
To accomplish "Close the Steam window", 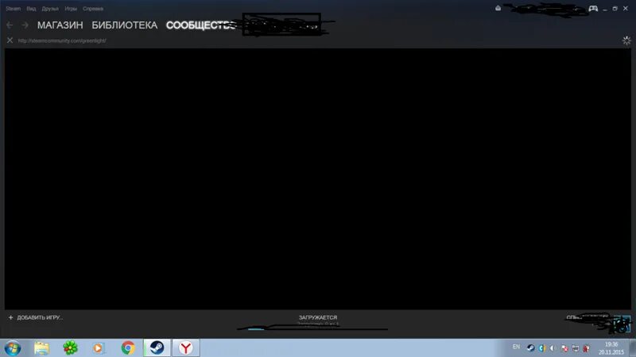I will click(x=626, y=9).
